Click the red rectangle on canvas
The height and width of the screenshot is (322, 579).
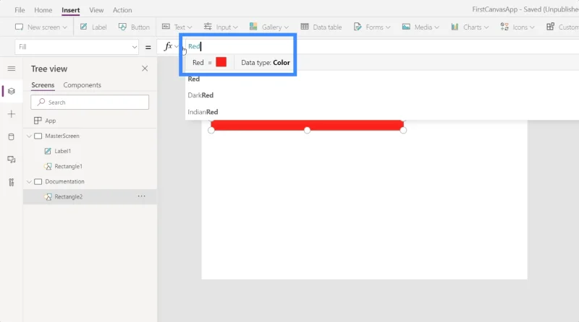[307, 125]
